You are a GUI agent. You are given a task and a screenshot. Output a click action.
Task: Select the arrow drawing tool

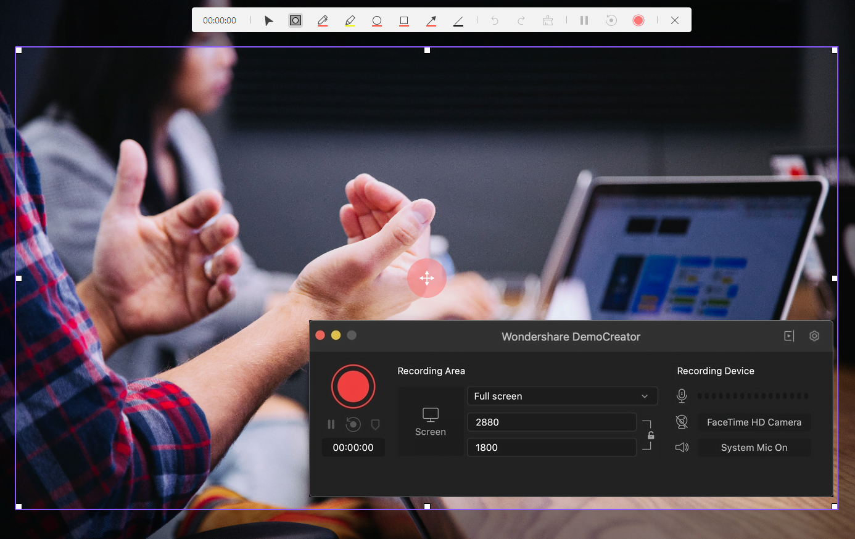[x=431, y=20]
